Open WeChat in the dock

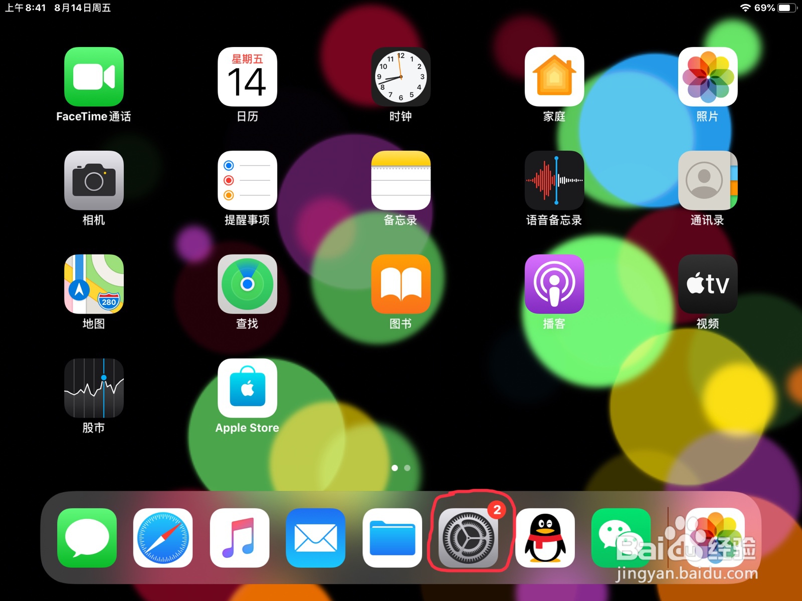click(x=621, y=538)
